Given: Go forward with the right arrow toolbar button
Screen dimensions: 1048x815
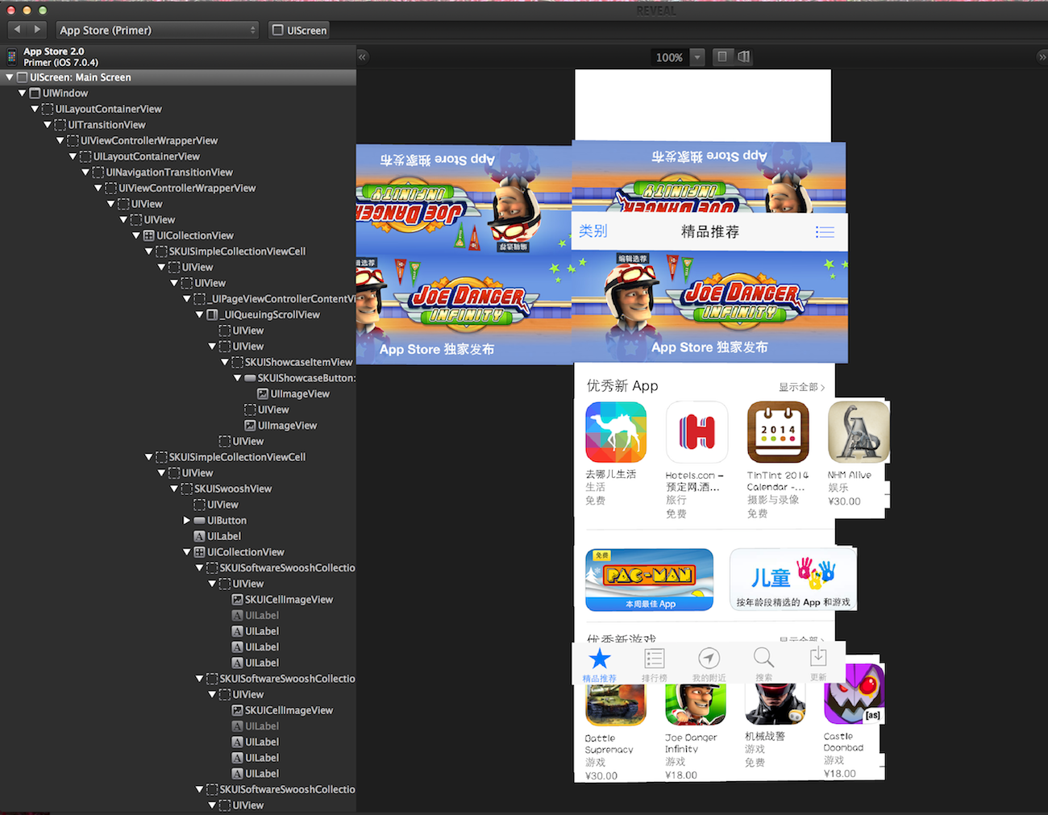Looking at the screenshot, I should [37, 30].
